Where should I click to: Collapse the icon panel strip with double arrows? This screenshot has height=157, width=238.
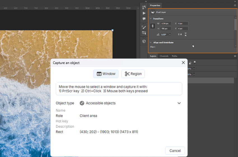(x=146, y=1)
